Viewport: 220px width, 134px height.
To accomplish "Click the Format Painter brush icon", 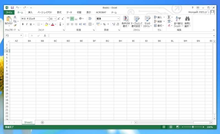I will pyautogui.click(x=15, y=25).
